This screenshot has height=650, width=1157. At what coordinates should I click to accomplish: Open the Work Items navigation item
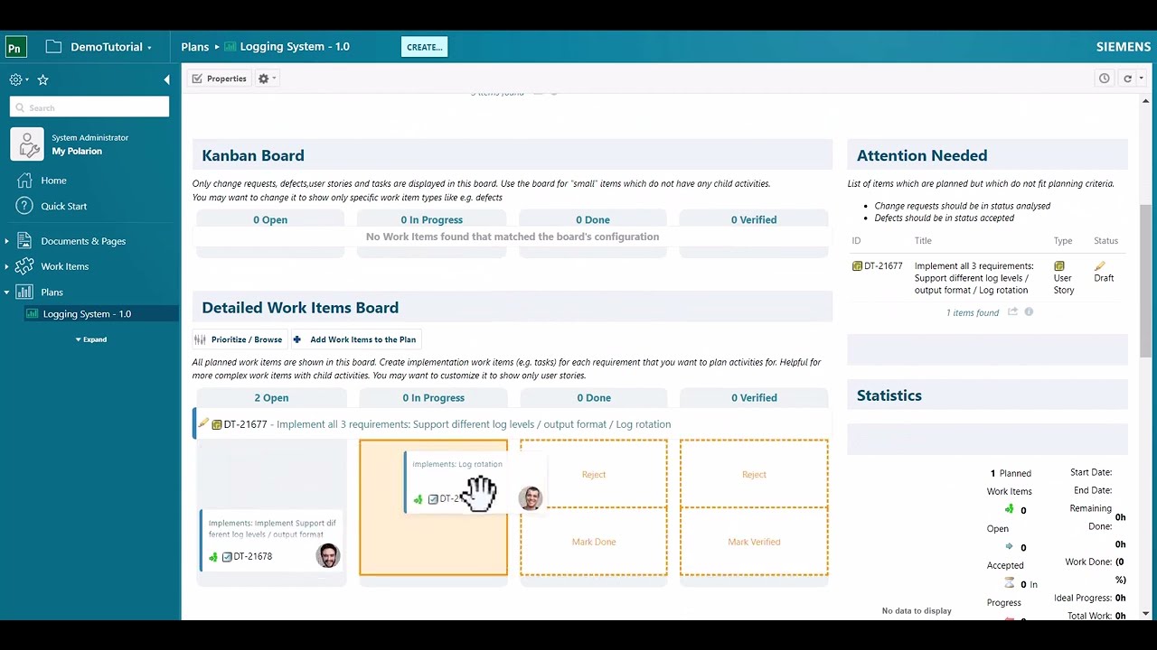tap(64, 266)
